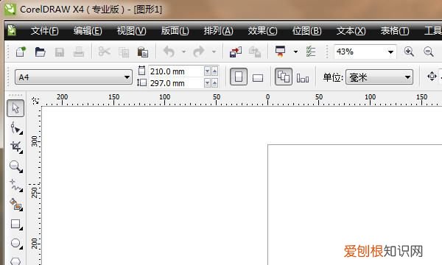Open the 效果(C) menu
This screenshot has width=442, height=265.
(x=262, y=31)
